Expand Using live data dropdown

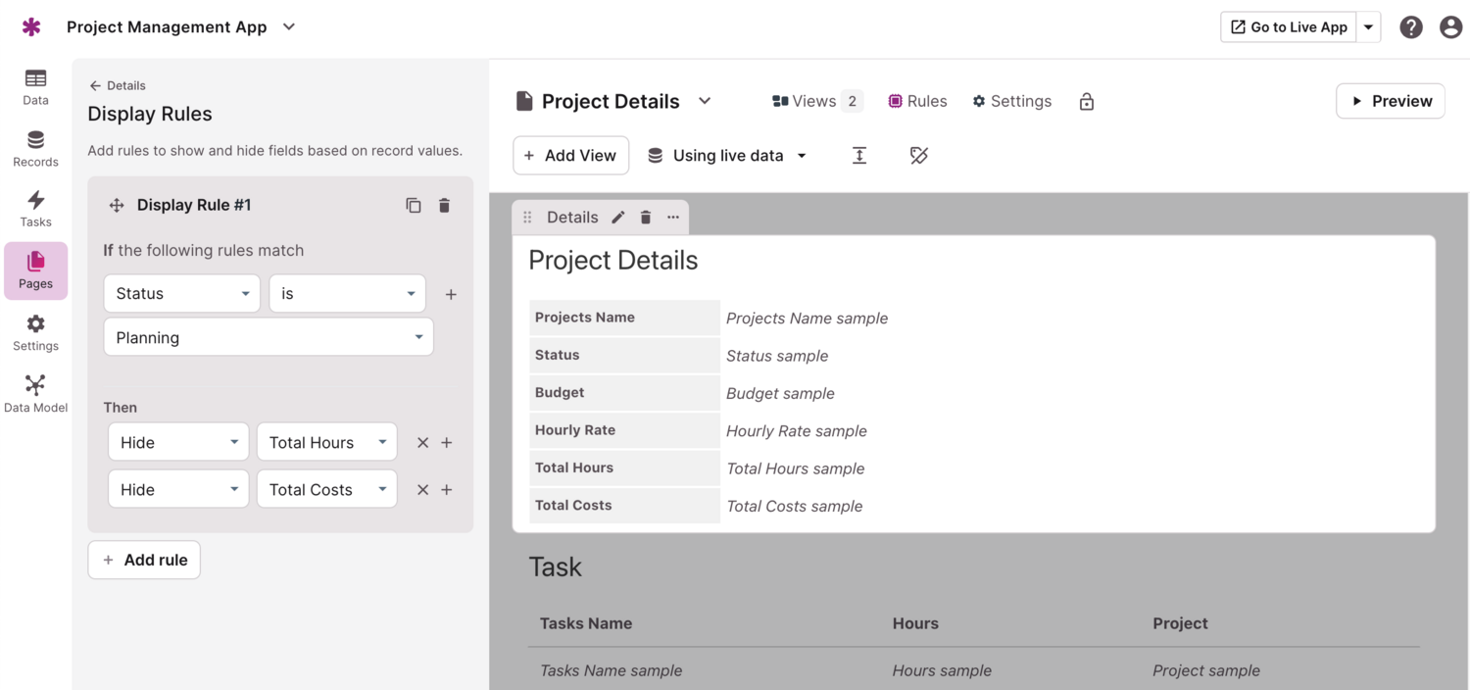tap(728, 156)
